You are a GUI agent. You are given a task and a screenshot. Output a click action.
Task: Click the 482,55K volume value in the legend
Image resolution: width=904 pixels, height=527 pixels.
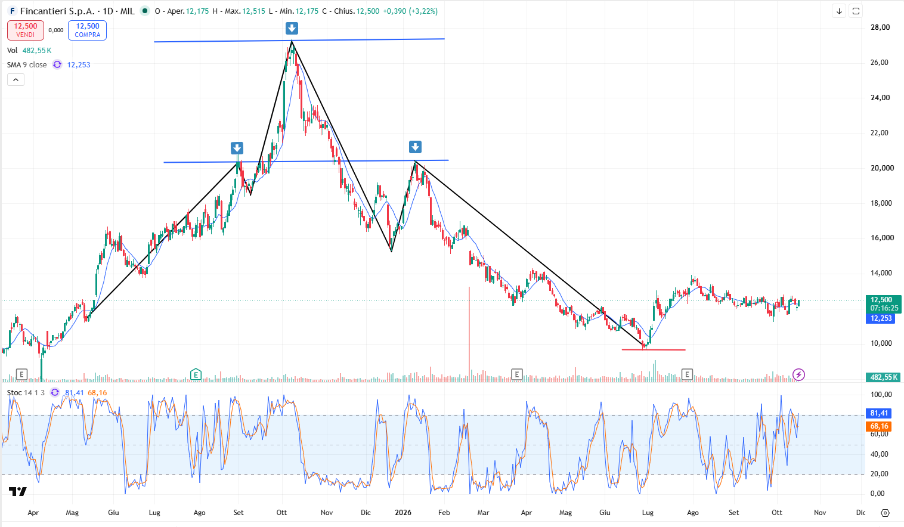tap(37, 51)
